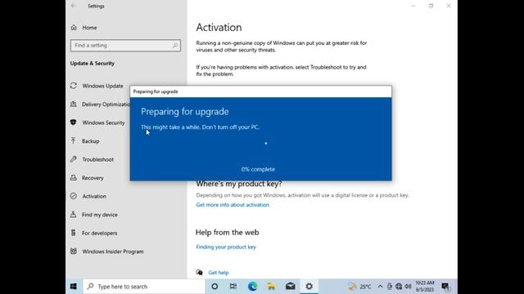The width and height of the screenshot is (524, 294).
Task: Open Finding your product key link
Action: tap(226, 247)
